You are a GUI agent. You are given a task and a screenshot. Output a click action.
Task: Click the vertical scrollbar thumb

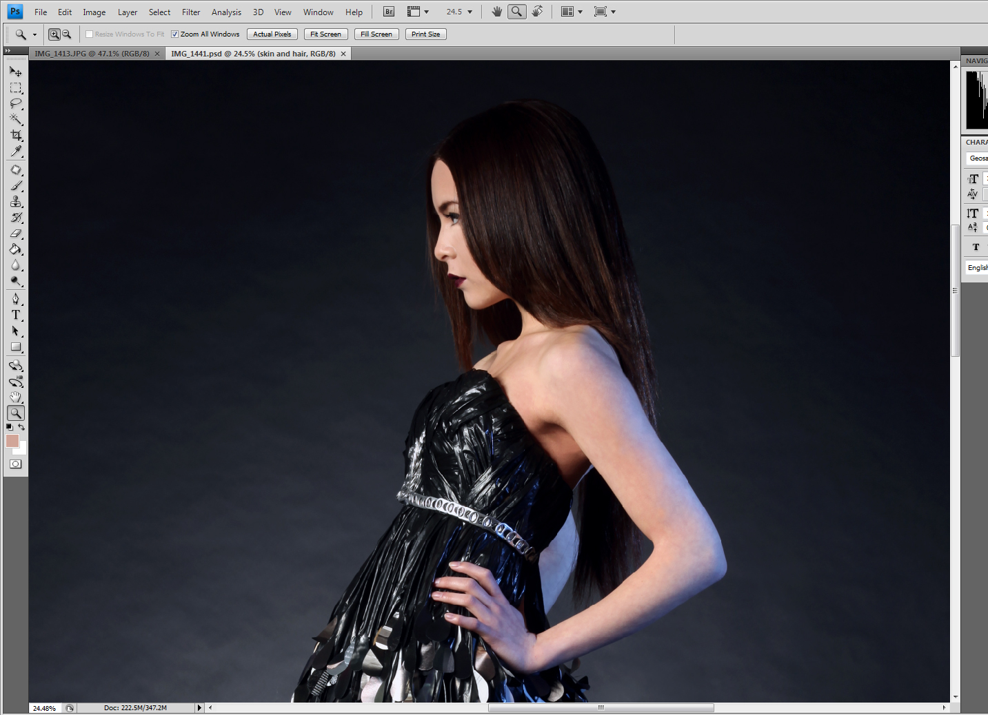955,290
